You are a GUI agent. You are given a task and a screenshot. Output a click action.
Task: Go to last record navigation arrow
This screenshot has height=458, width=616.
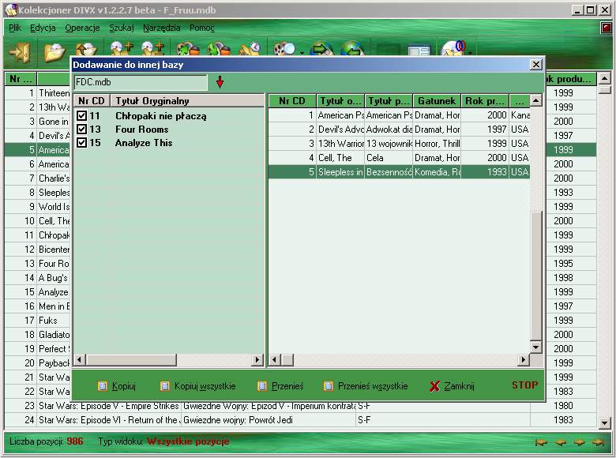pyautogui.click(x=599, y=442)
